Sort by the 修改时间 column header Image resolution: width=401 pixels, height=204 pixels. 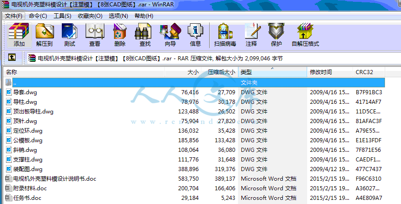[330, 72]
